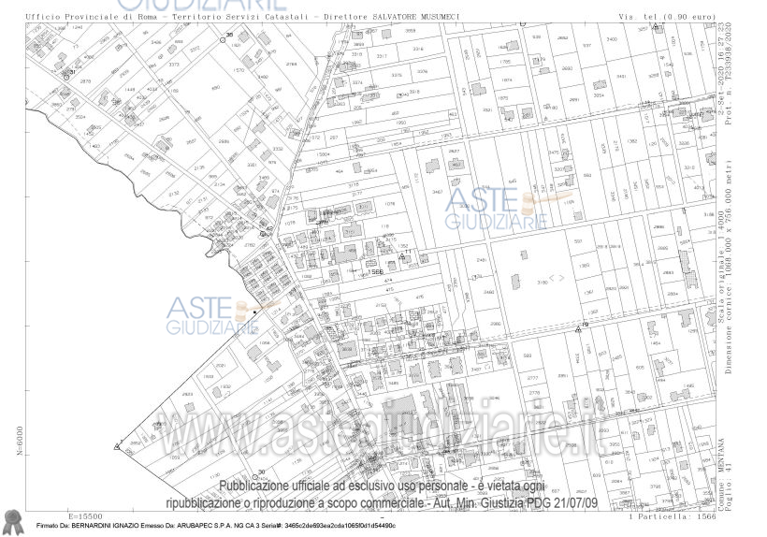Click the E=15500 coordinate label
The height and width of the screenshot is (537, 767).
pyautogui.click(x=86, y=515)
